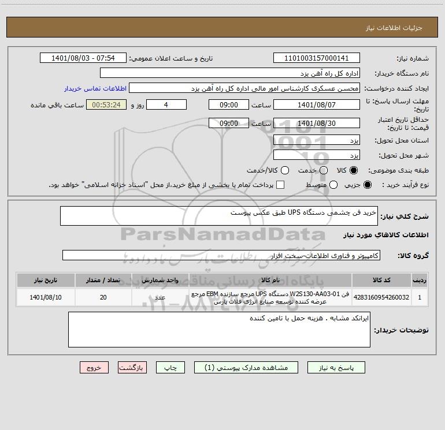The image size is (445, 430).
Task: Click the نام کالا column header
Action: (x=270, y=280)
